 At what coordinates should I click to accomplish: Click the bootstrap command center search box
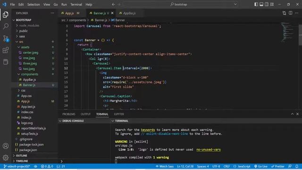[x=180, y=4]
